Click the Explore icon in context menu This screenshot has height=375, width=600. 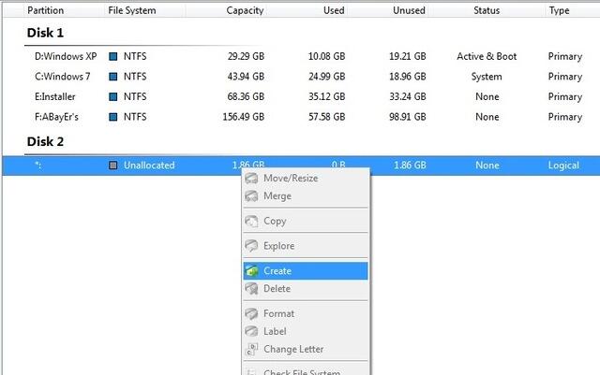(x=251, y=246)
